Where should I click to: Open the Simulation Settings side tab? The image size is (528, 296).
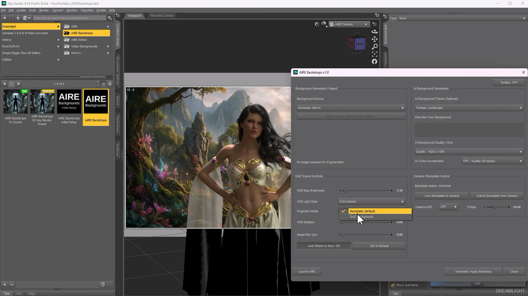click(x=118, y=71)
